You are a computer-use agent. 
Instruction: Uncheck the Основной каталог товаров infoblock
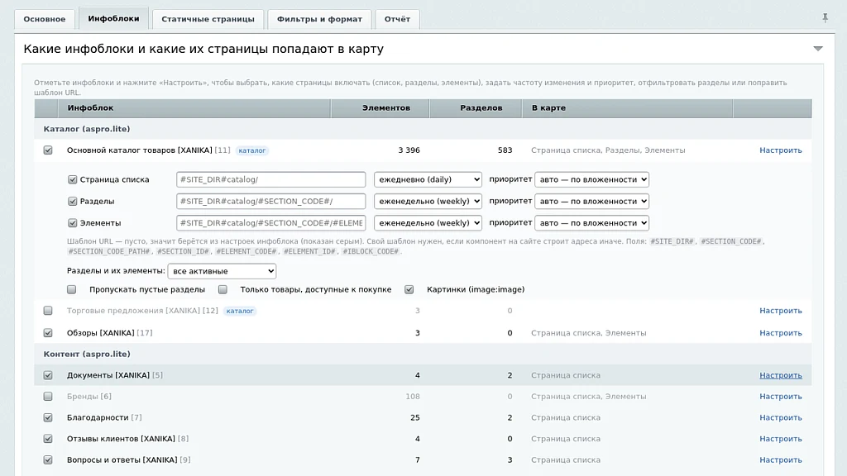pos(48,150)
